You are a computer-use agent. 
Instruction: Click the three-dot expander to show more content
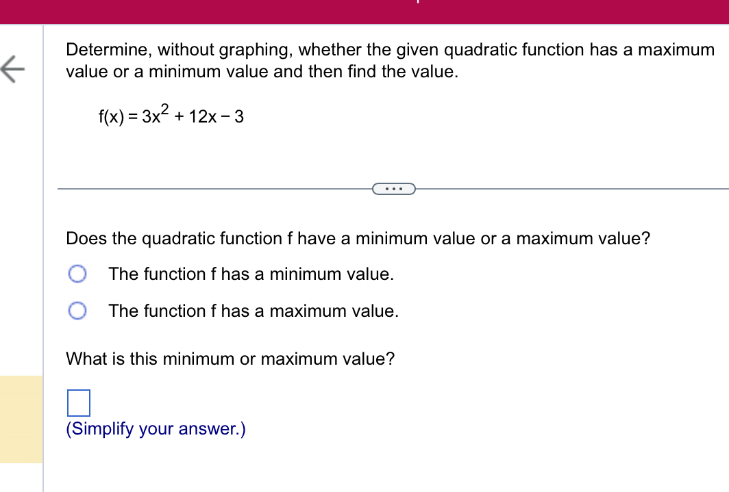pos(394,188)
